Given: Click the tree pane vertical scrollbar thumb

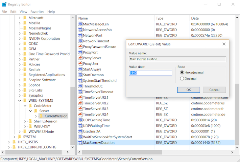Looking at the screenshot, I should click(x=72, y=116).
